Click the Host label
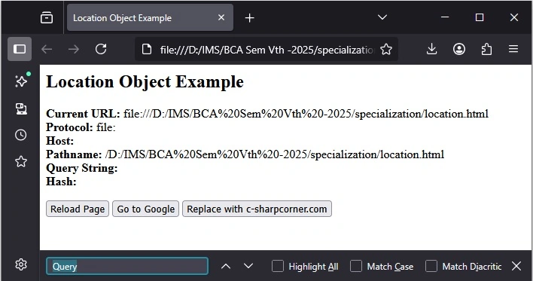Viewport: 533px width, 281px height. [x=59, y=141]
